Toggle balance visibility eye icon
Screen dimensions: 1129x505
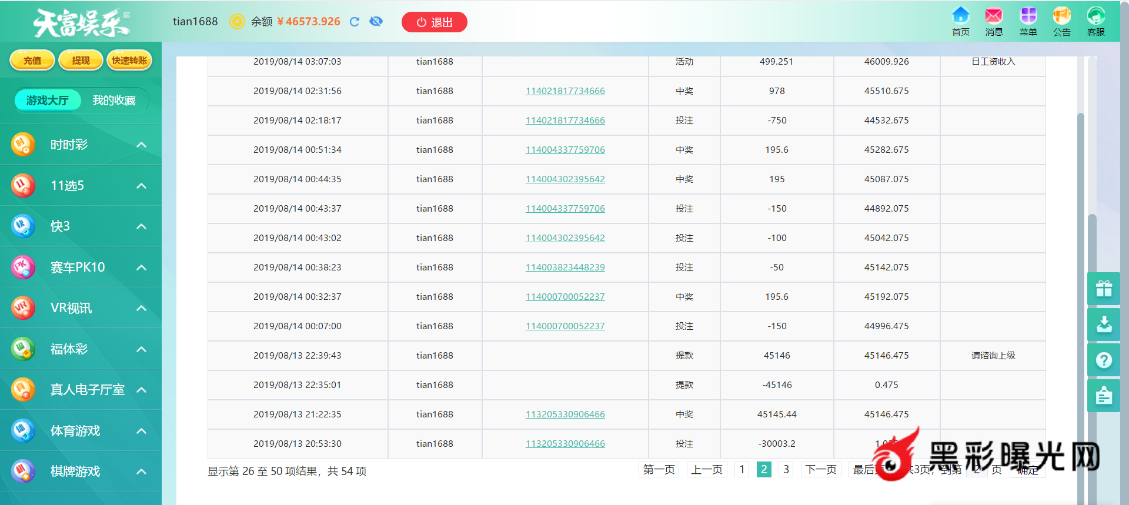(376, 22)
